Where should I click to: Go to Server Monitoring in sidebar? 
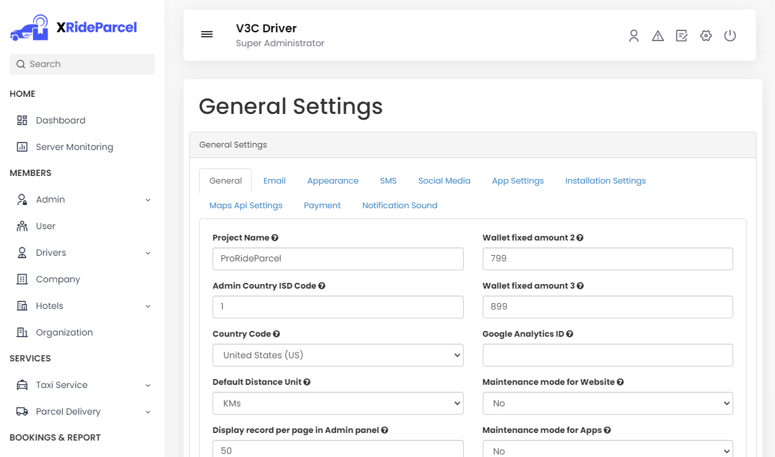point(74,147)
